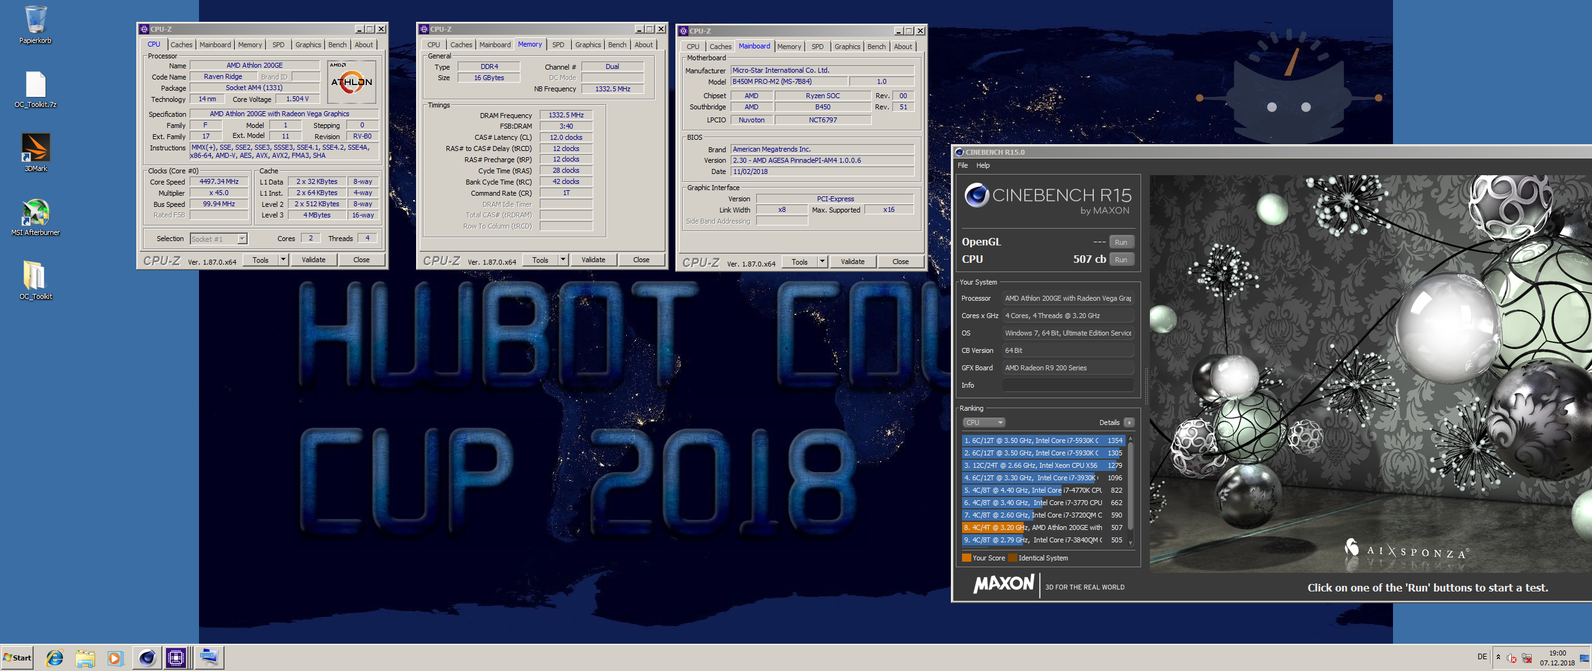Image resolution: width=1592 pixels, height=671 pixels.
Task: Click Close in the Memory CPU-Z window
Action: pyautogui.click(x=641, y=260)
